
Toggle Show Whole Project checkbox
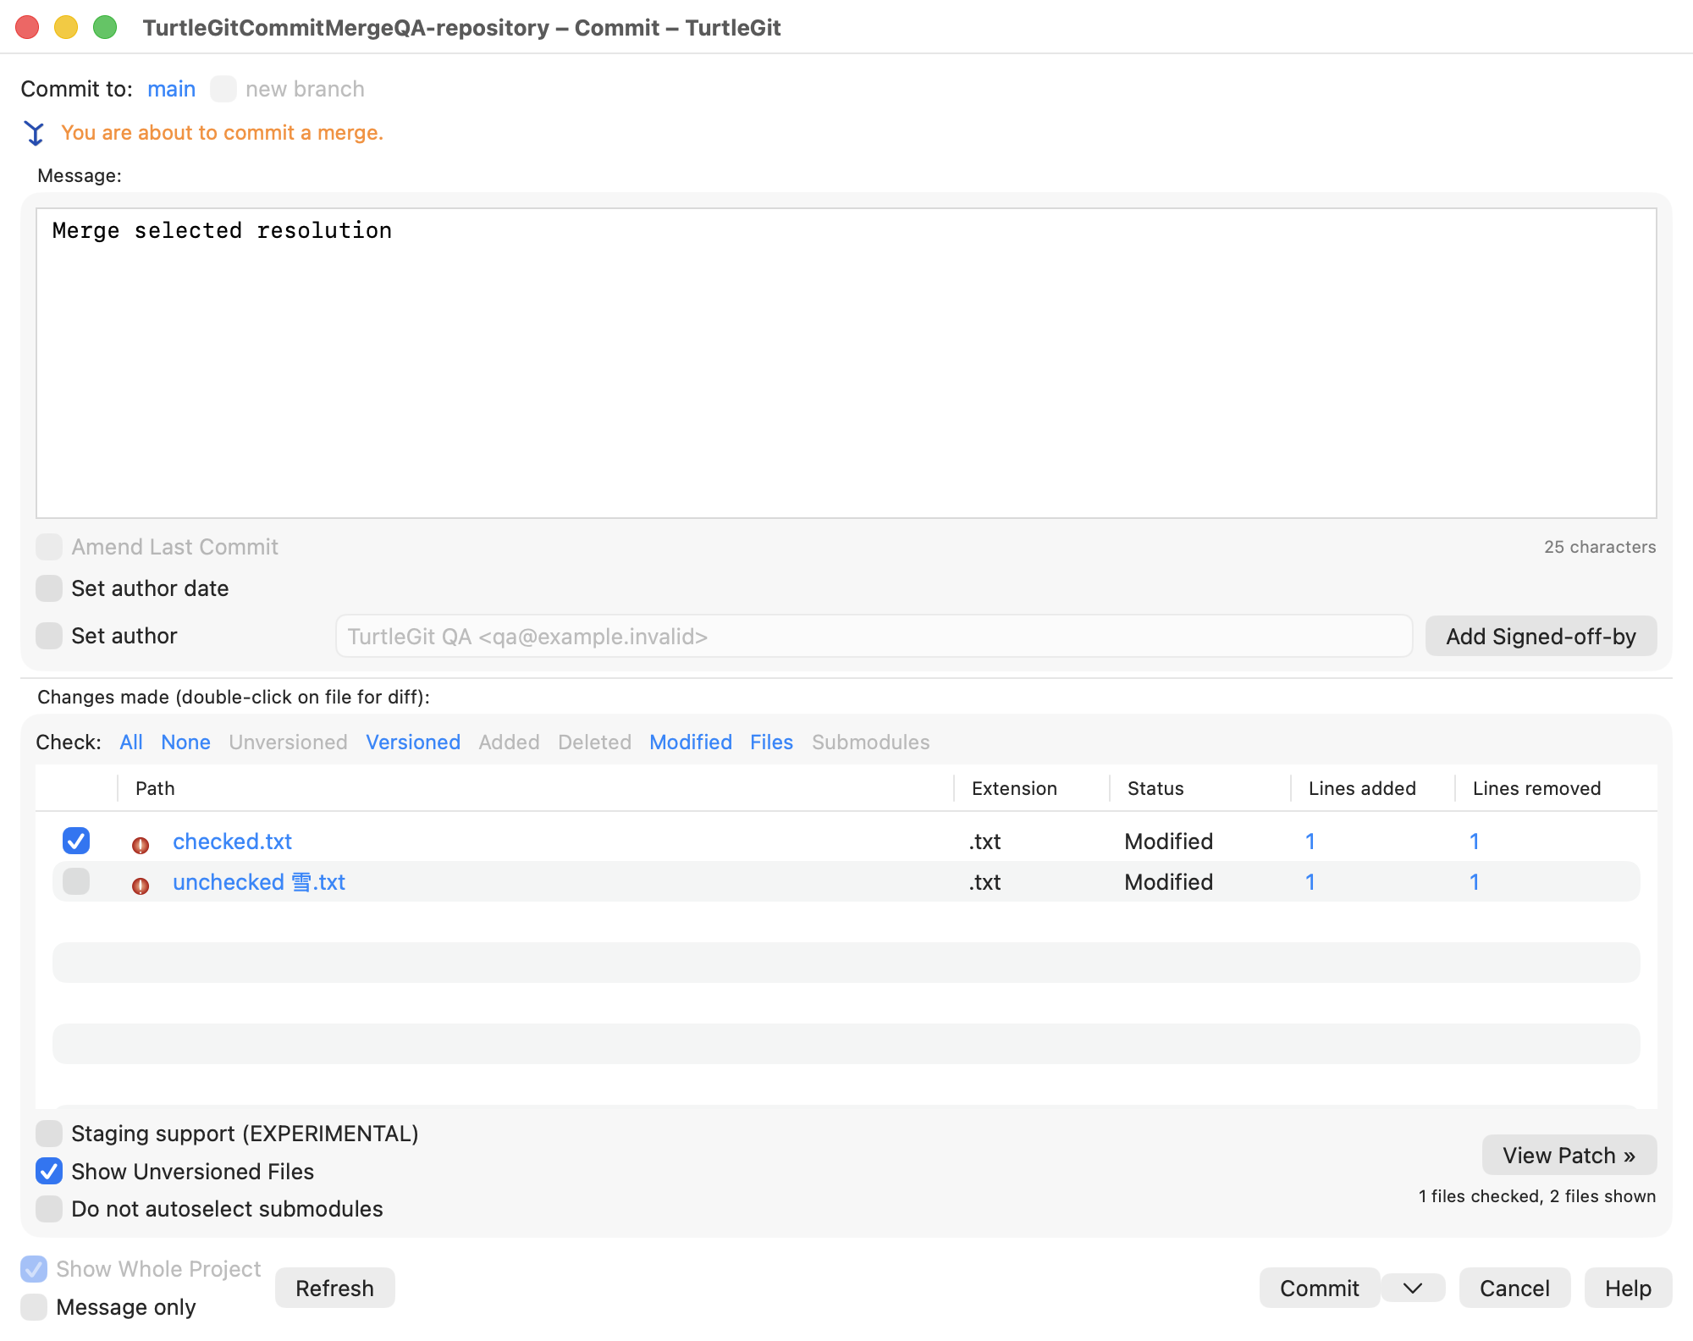coord(34,1269)
